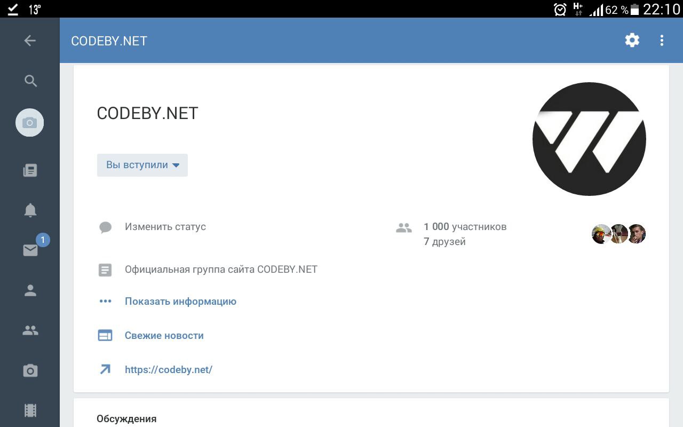The height and width of the screenshot is (427, 683).
Task: Open single-person profile icon in sidebar
Action: [x=30, y=290]
